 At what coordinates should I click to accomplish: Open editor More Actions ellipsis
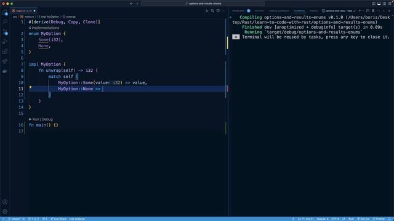223,11
